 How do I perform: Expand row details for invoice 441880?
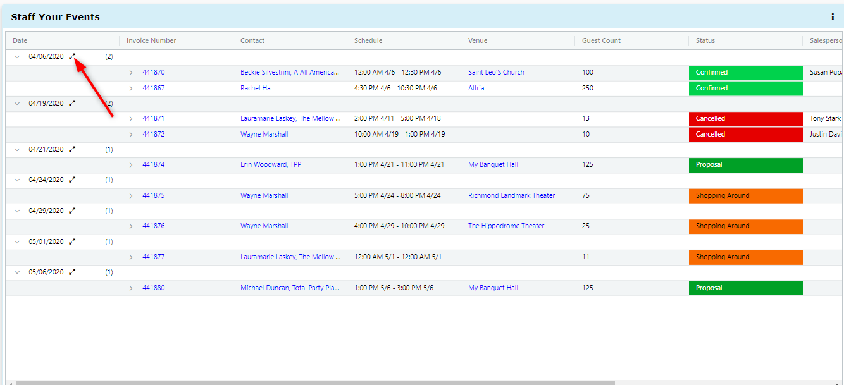tap(131, 288)
